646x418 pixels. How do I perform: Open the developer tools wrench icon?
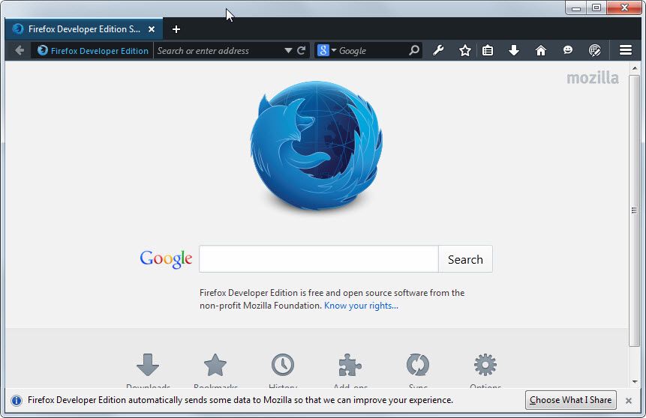coord(438,51)
